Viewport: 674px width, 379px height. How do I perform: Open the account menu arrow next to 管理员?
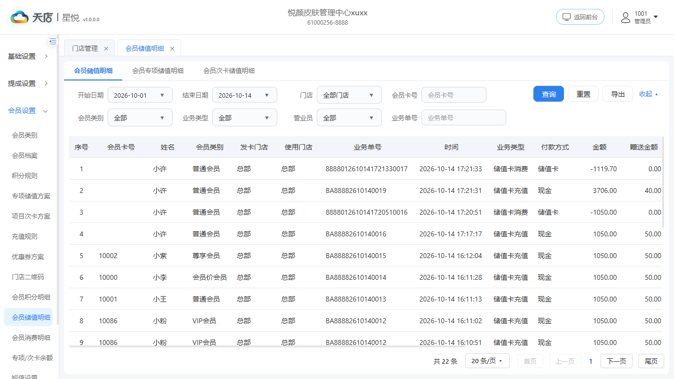click(656, 17)
